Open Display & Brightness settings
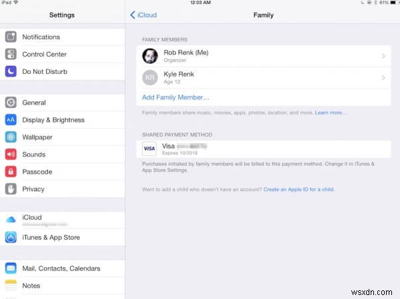Screen dimensions: 400x299 [x=63, y=120]
